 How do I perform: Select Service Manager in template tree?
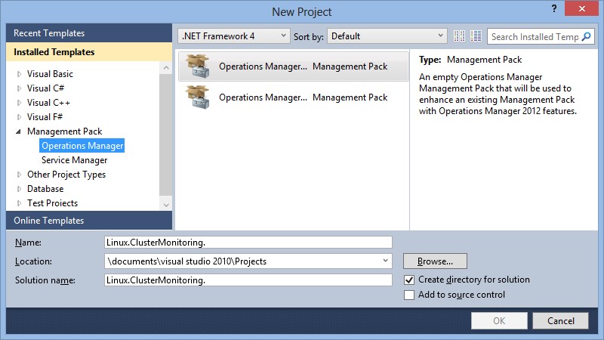click(74, 160)
